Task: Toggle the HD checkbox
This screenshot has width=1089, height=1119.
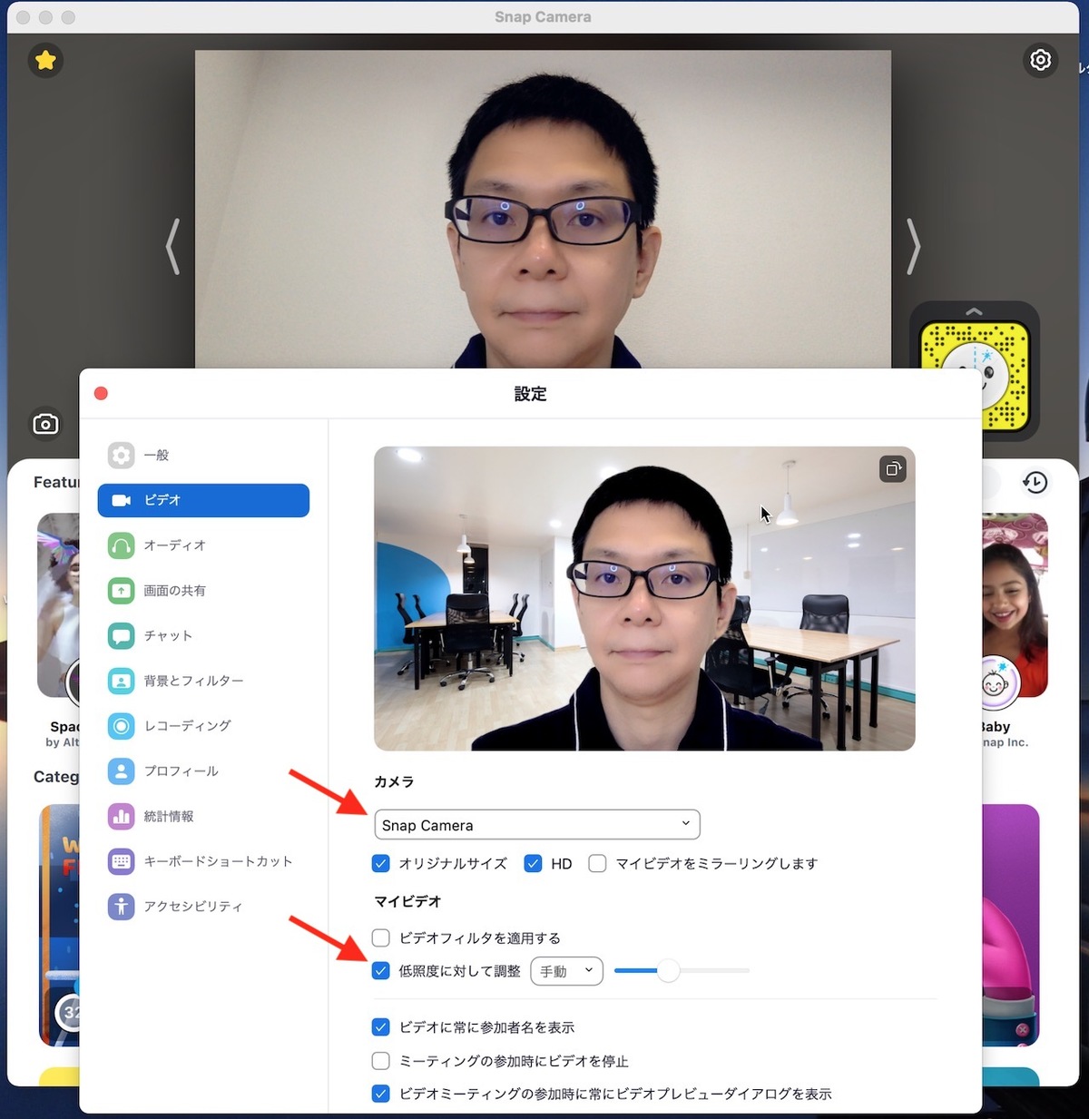Action: [533, 863]
